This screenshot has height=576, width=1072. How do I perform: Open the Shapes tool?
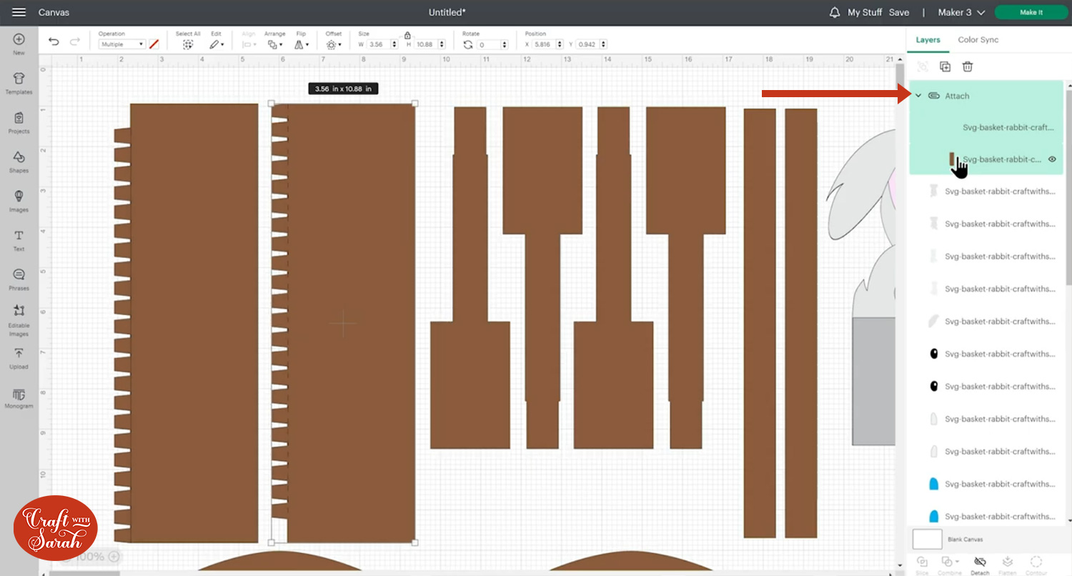pos(19,162)
